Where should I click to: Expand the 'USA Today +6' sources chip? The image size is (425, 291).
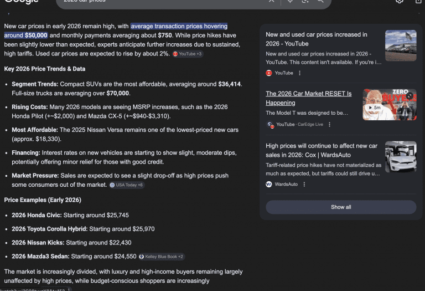tap(127, 185)
